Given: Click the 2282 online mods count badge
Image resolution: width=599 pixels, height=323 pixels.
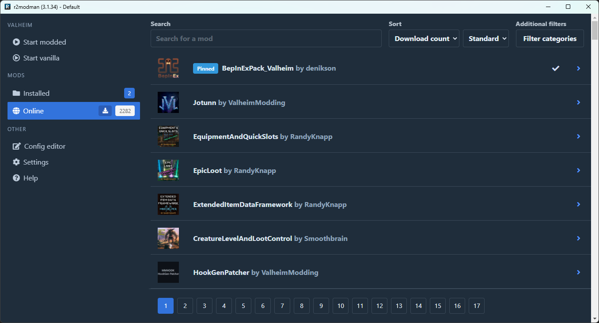Looking at the screenshot, I should [x=125, y=111].
